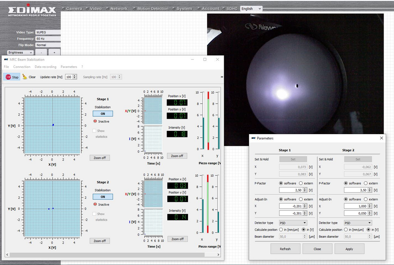Open the Data recording menu
This screenshot has height=265, width=394.
point(46,67)
